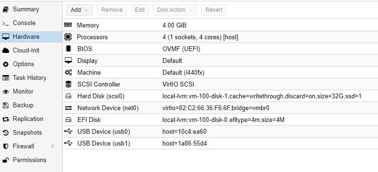Select the Hardware menu entry

(x=31, y=37)
